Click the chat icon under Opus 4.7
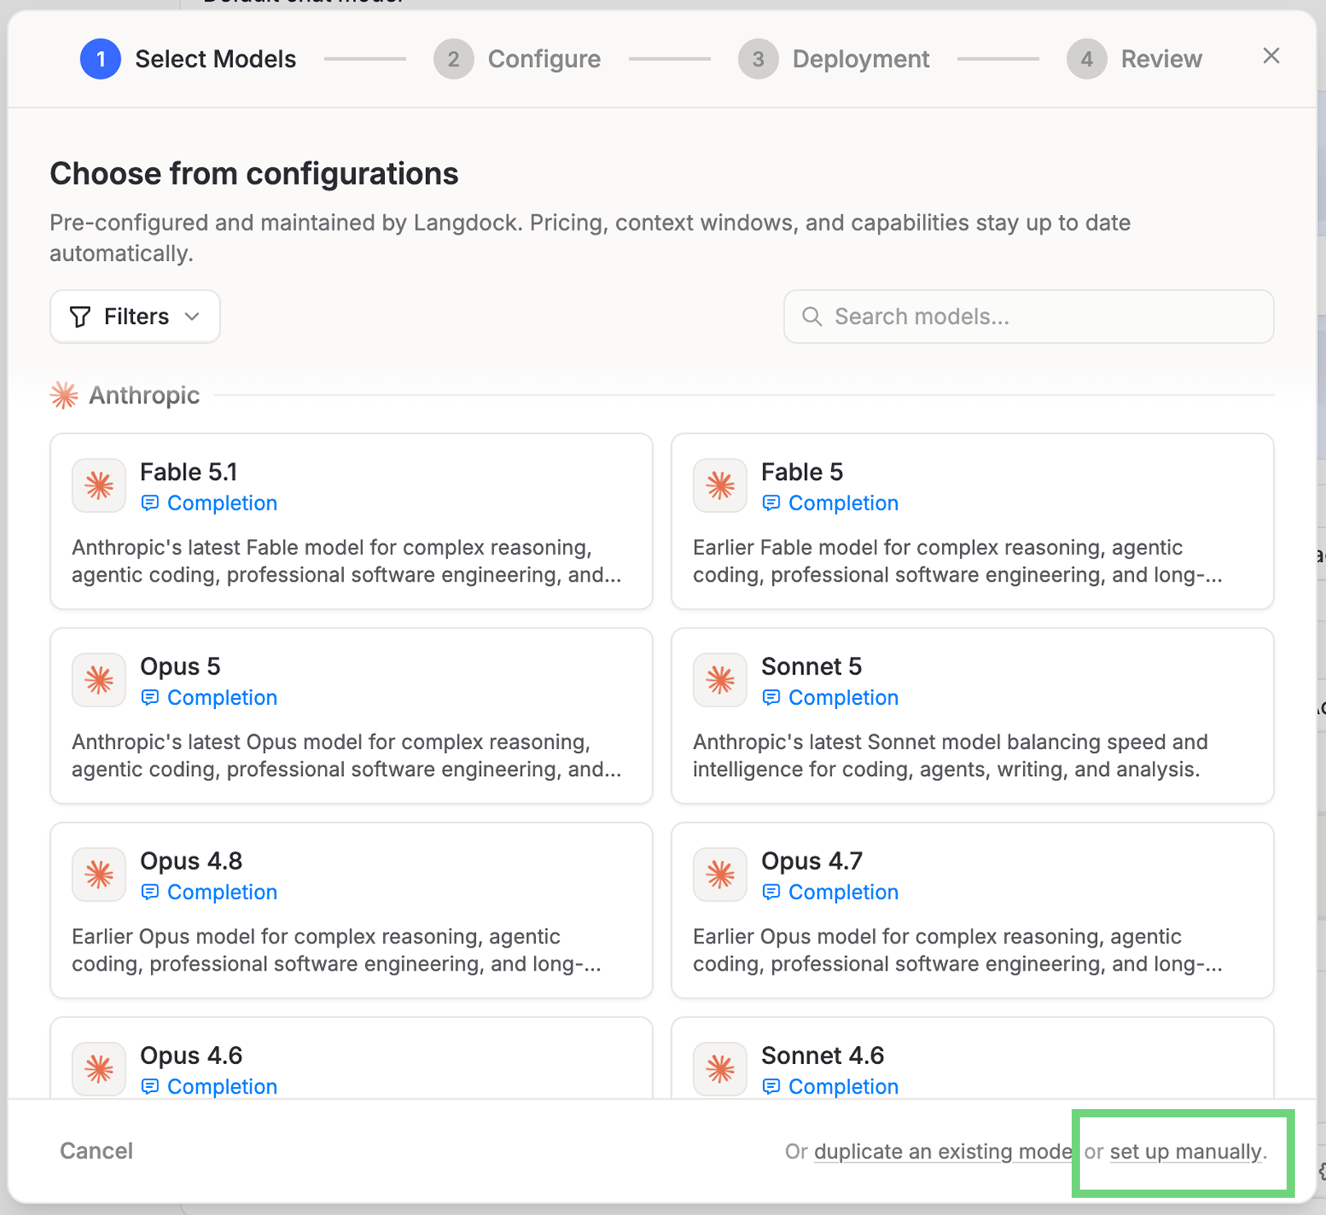 pos(770,892)
